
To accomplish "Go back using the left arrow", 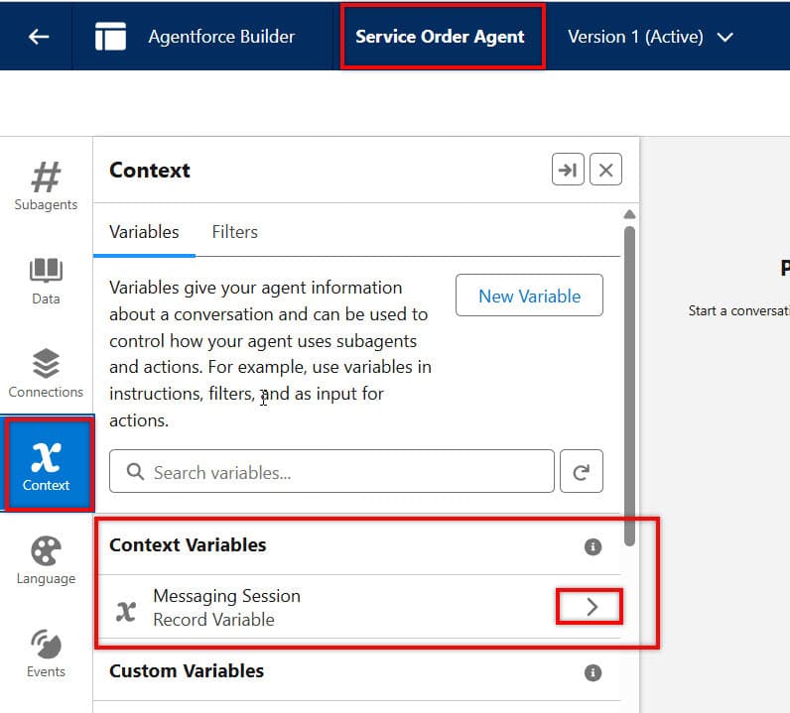I will coord(39,37).
